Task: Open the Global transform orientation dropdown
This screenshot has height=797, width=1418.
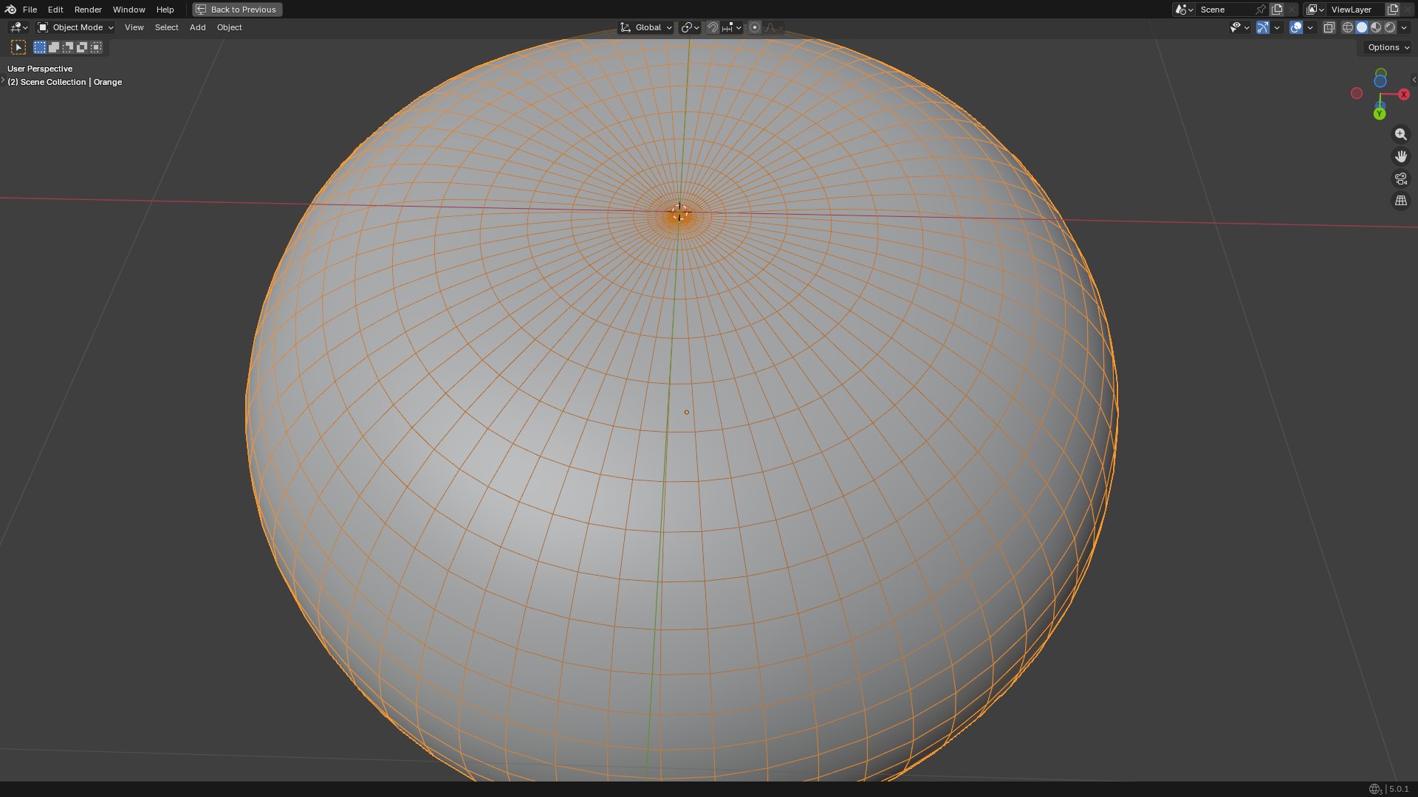Action: pyautogui.click(x=646, y=27)
